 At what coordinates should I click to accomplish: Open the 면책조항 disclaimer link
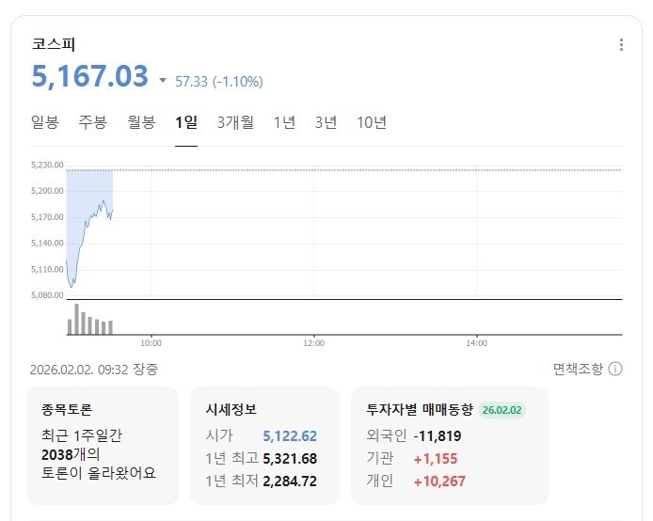(x=578, y=369)
